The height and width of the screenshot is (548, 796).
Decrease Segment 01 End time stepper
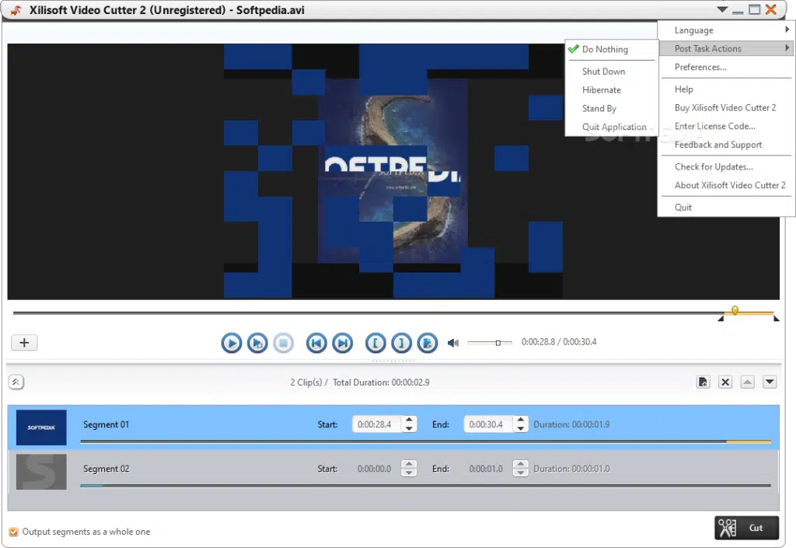[x=520, y=429]
